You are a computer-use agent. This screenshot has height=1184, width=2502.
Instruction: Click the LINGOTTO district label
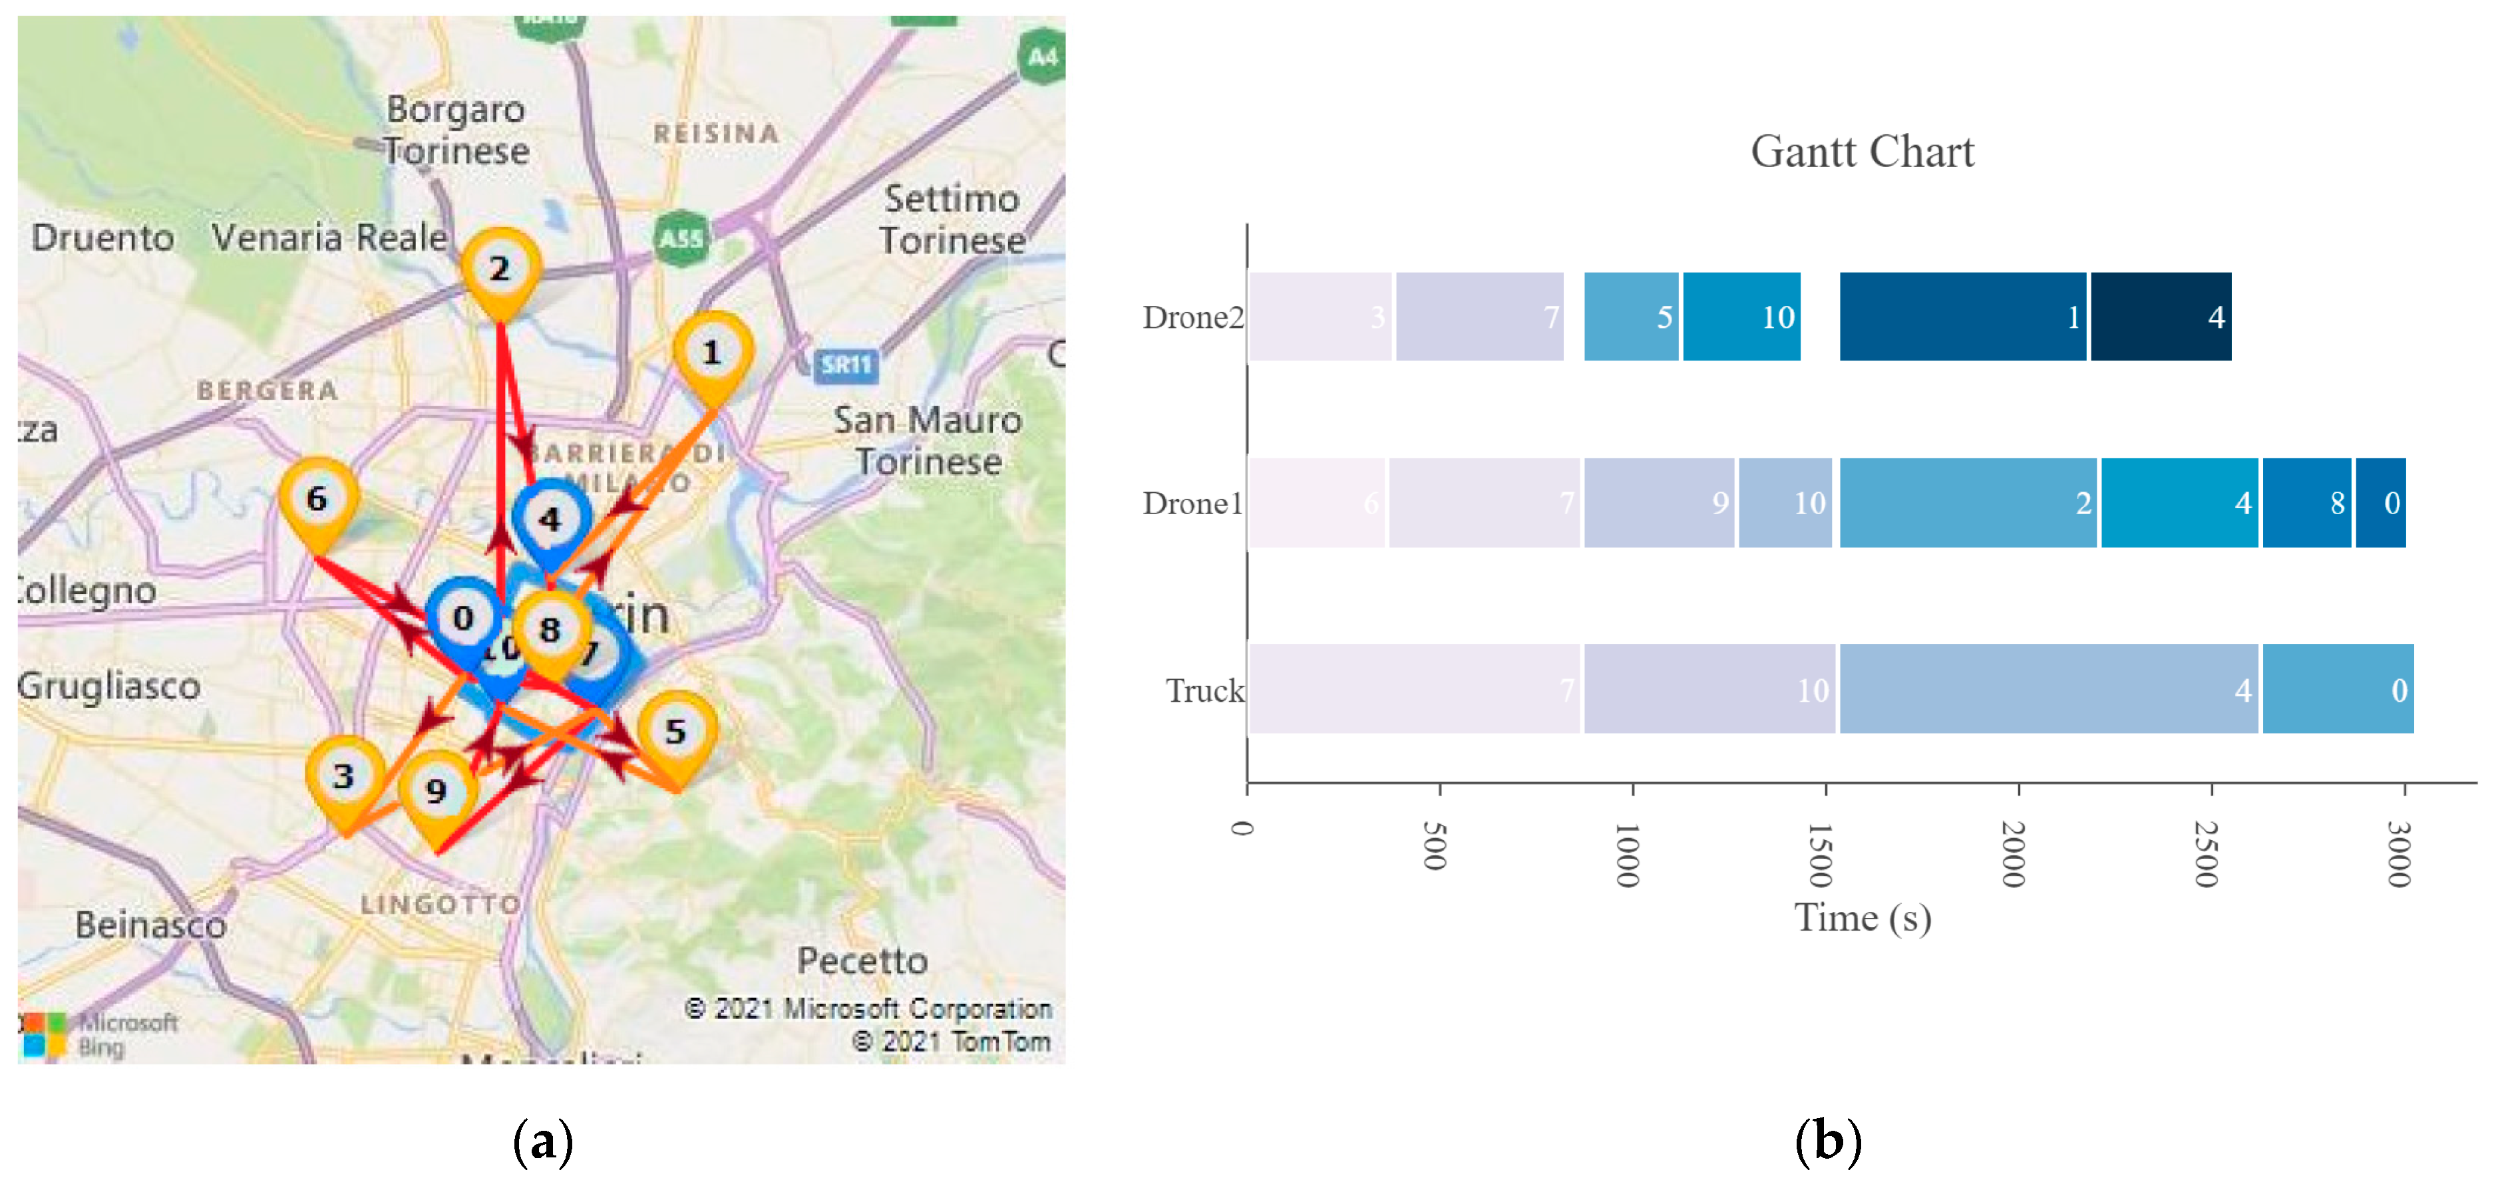coord(441,904)
